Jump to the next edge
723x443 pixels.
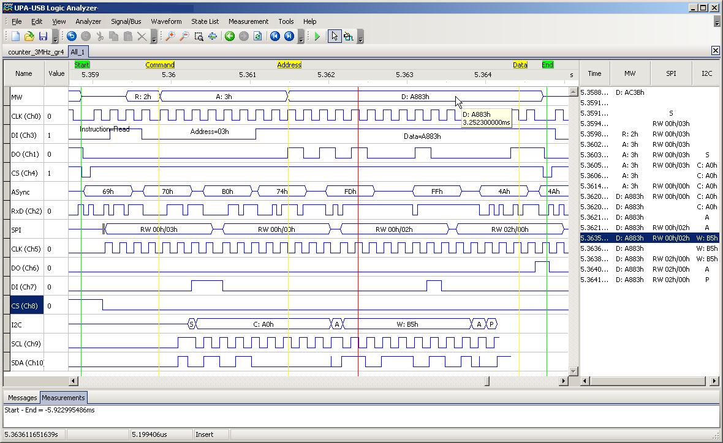click(x=289, y=36)
